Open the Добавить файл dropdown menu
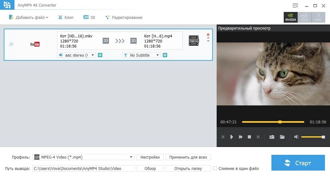Viewport: 330px width, 180px height. click(x=28, y=17)
